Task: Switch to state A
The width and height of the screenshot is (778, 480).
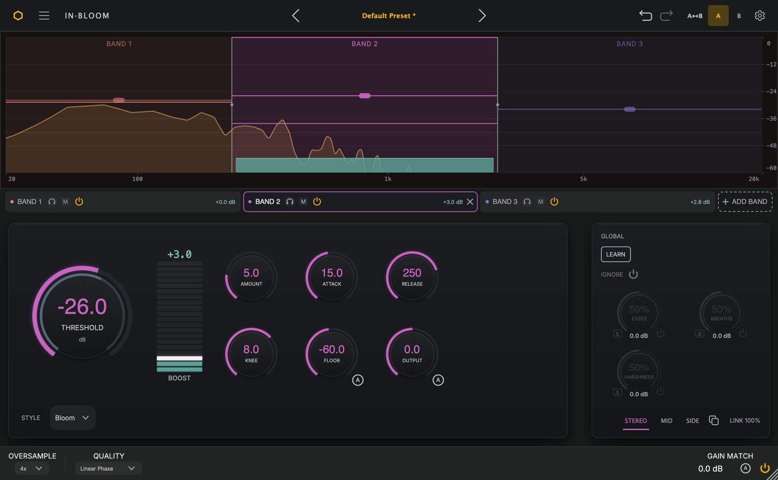Action: click(x=718, y=16)
